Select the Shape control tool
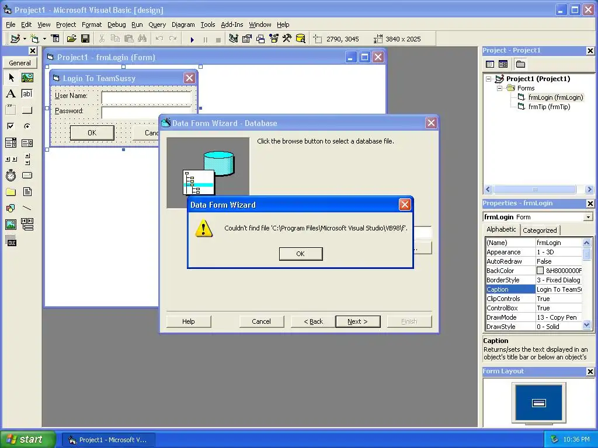 [11, 208]
